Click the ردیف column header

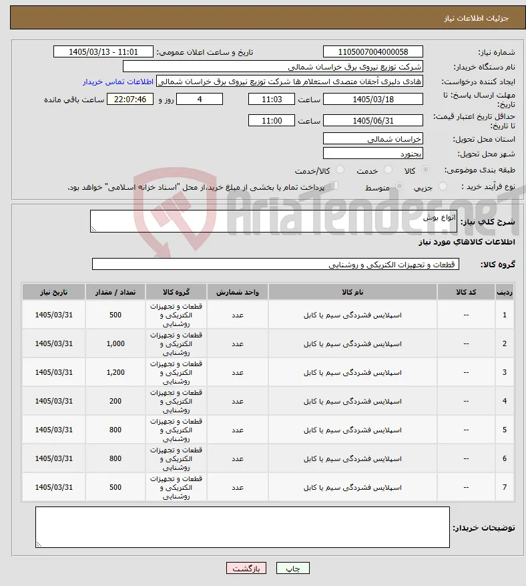(x=505, y=292)
